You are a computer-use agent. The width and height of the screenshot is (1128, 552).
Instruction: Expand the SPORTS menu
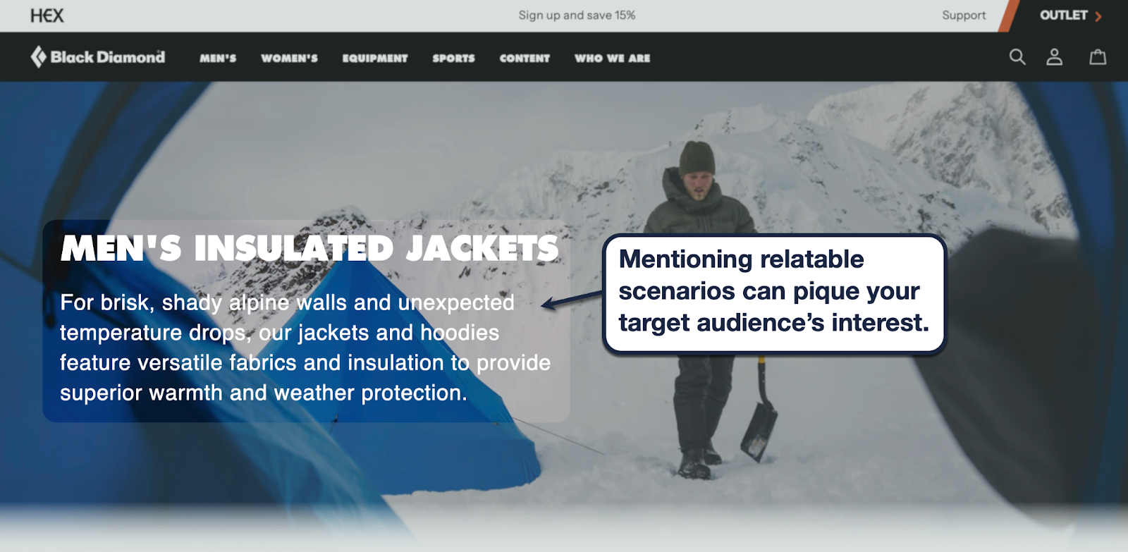(453, 59)
